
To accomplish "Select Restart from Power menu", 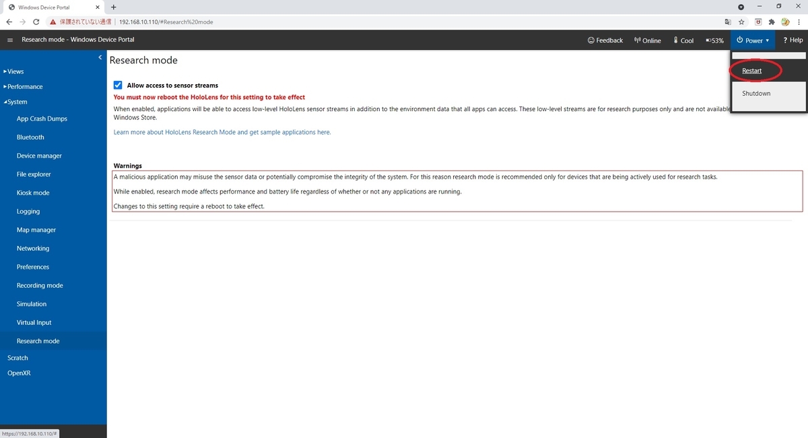I will click(752, 71).
